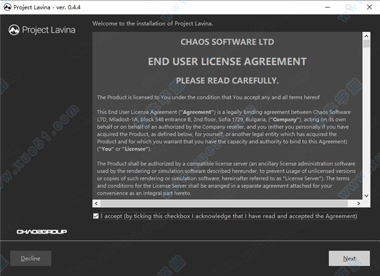
Task: Click the PLEASE READ CAREFULLY text
Action: tap(227, 80)
